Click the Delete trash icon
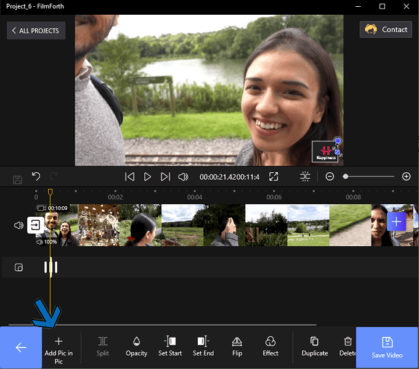 (348, 341)
